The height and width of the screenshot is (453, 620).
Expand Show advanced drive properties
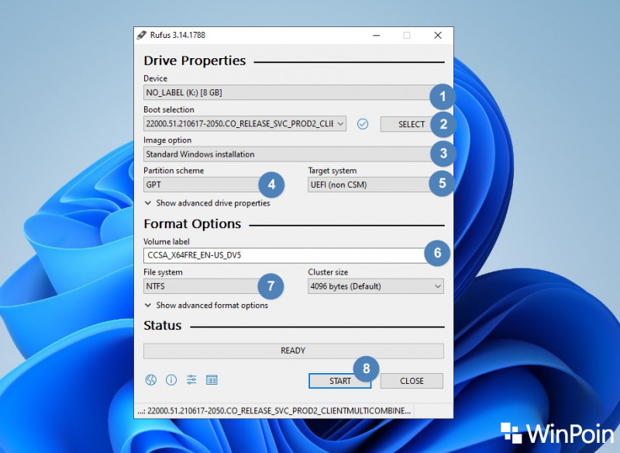(x=208, y=203)
